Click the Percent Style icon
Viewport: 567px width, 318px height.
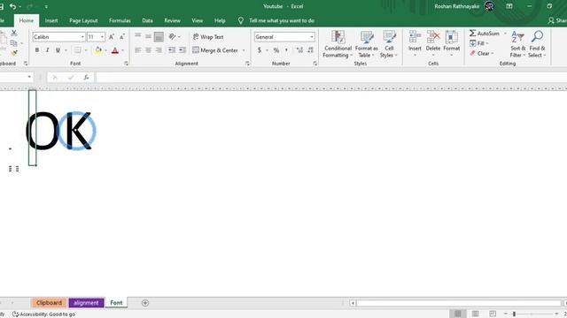pyautogui.click(x=276, y=50)
